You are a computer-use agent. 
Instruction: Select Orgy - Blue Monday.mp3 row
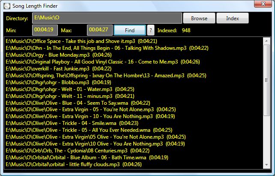tap(59, 55)
